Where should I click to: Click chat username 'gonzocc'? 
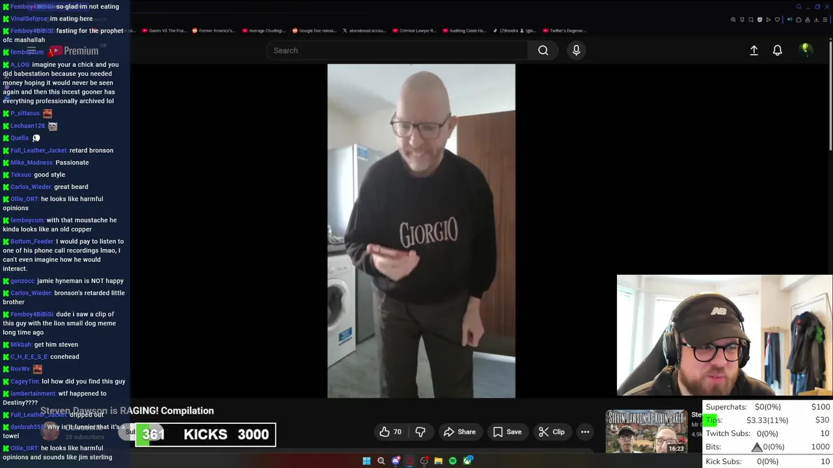(x=22, y=281)
